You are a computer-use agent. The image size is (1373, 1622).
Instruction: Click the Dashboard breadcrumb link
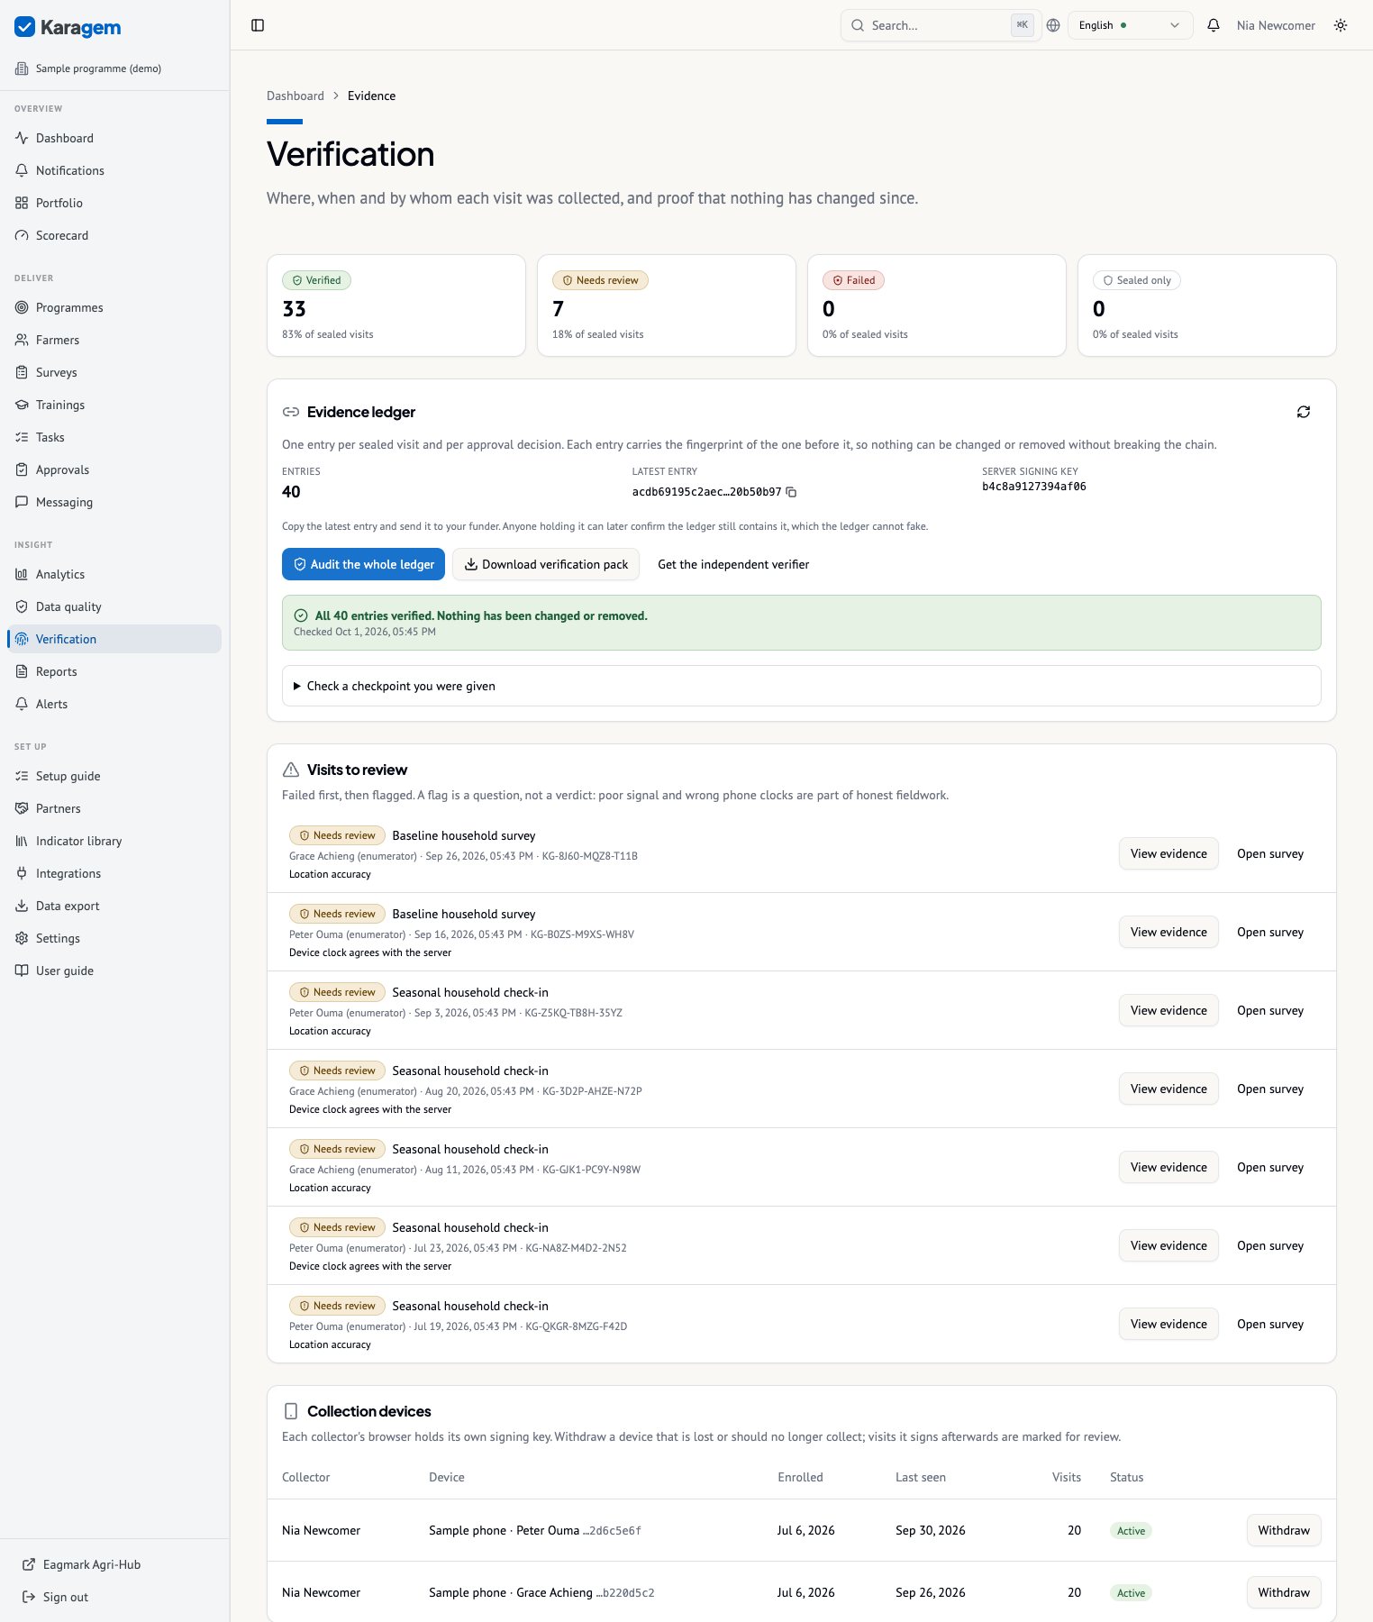(x=296, y=96)
